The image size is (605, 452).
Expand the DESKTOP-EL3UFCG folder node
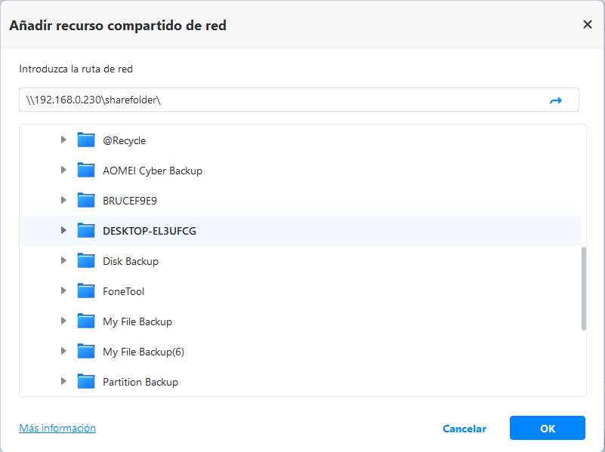(x=64, y=231)
